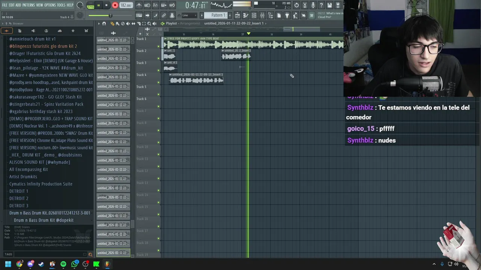Select the playlist Slip tool

click(x=133, y=24)
